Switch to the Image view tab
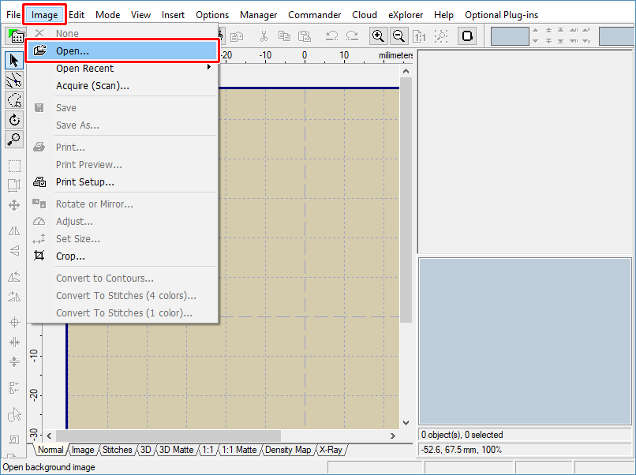 point(83,450)
